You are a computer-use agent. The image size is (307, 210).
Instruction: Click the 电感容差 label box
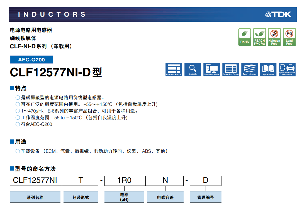[165, 197]
